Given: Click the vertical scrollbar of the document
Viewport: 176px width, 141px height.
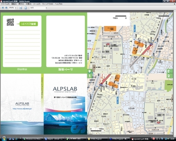Looking at the screenshot, I should click(x=174, y=73).
